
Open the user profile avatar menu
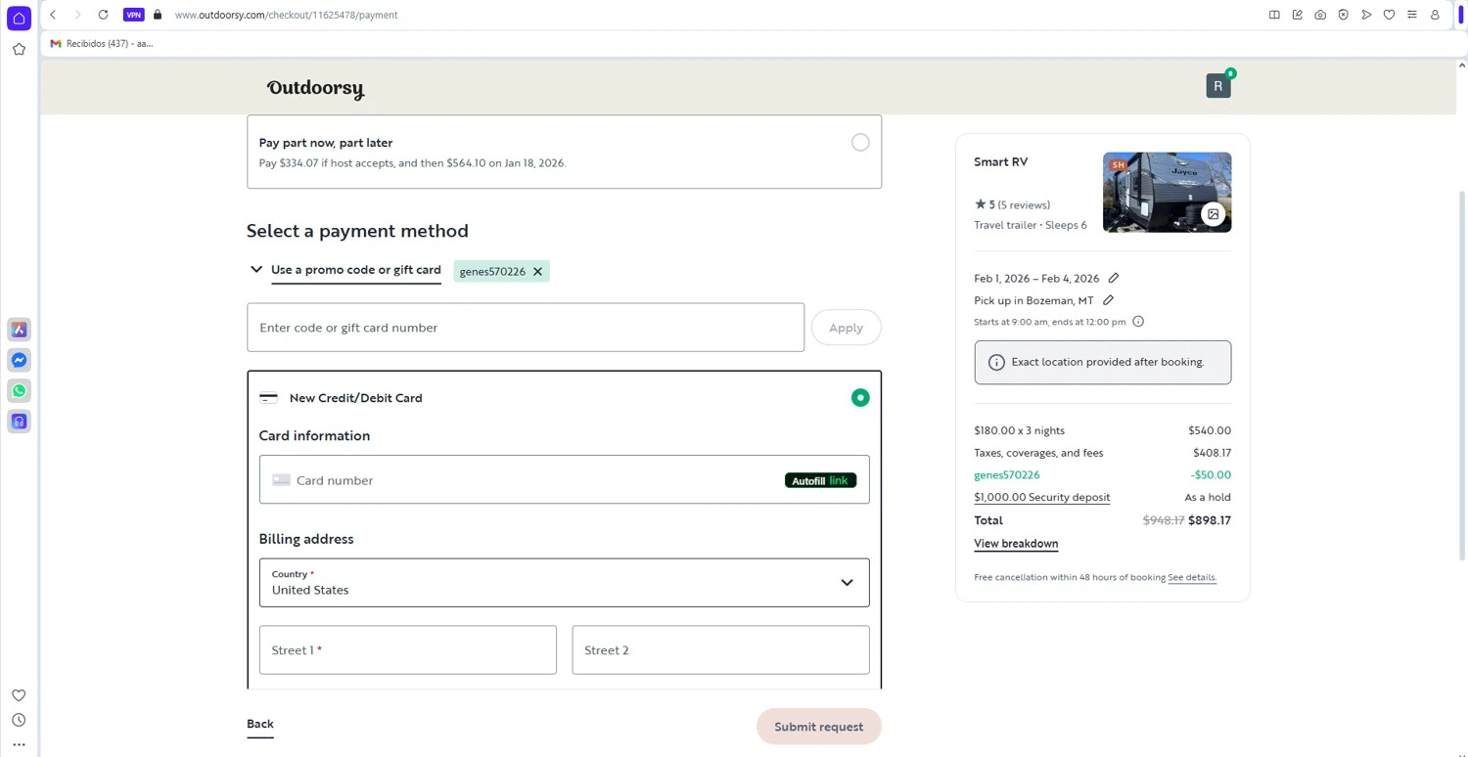tap(1217, 86)
